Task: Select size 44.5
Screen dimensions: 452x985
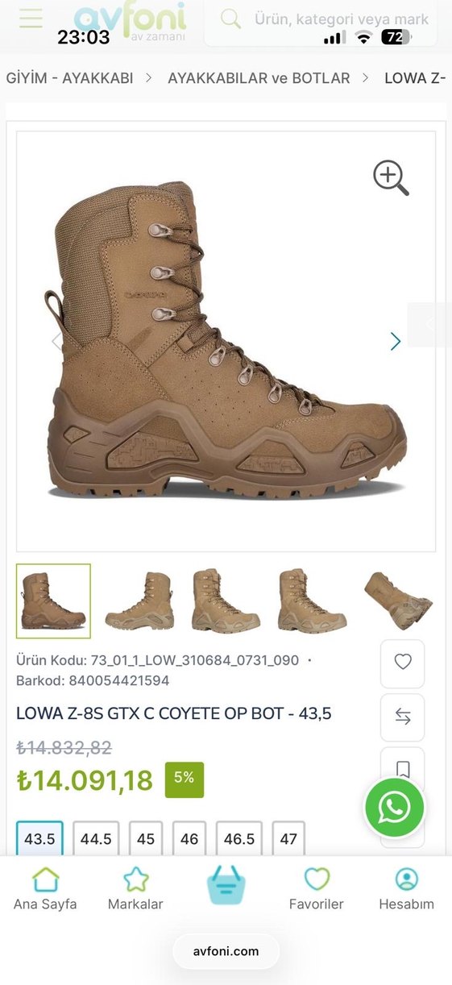Action: [96, 838]
